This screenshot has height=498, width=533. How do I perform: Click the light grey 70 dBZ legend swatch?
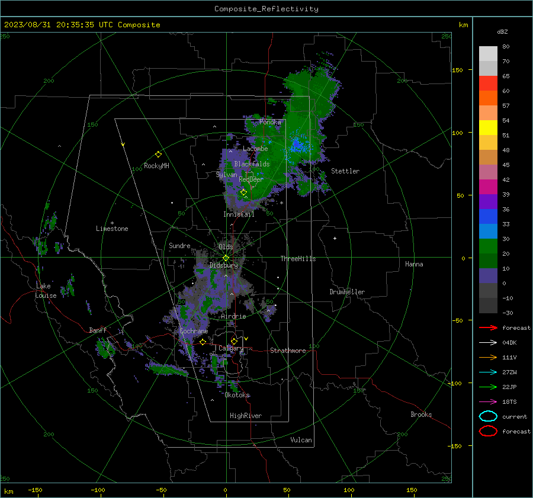coord(488,68)
